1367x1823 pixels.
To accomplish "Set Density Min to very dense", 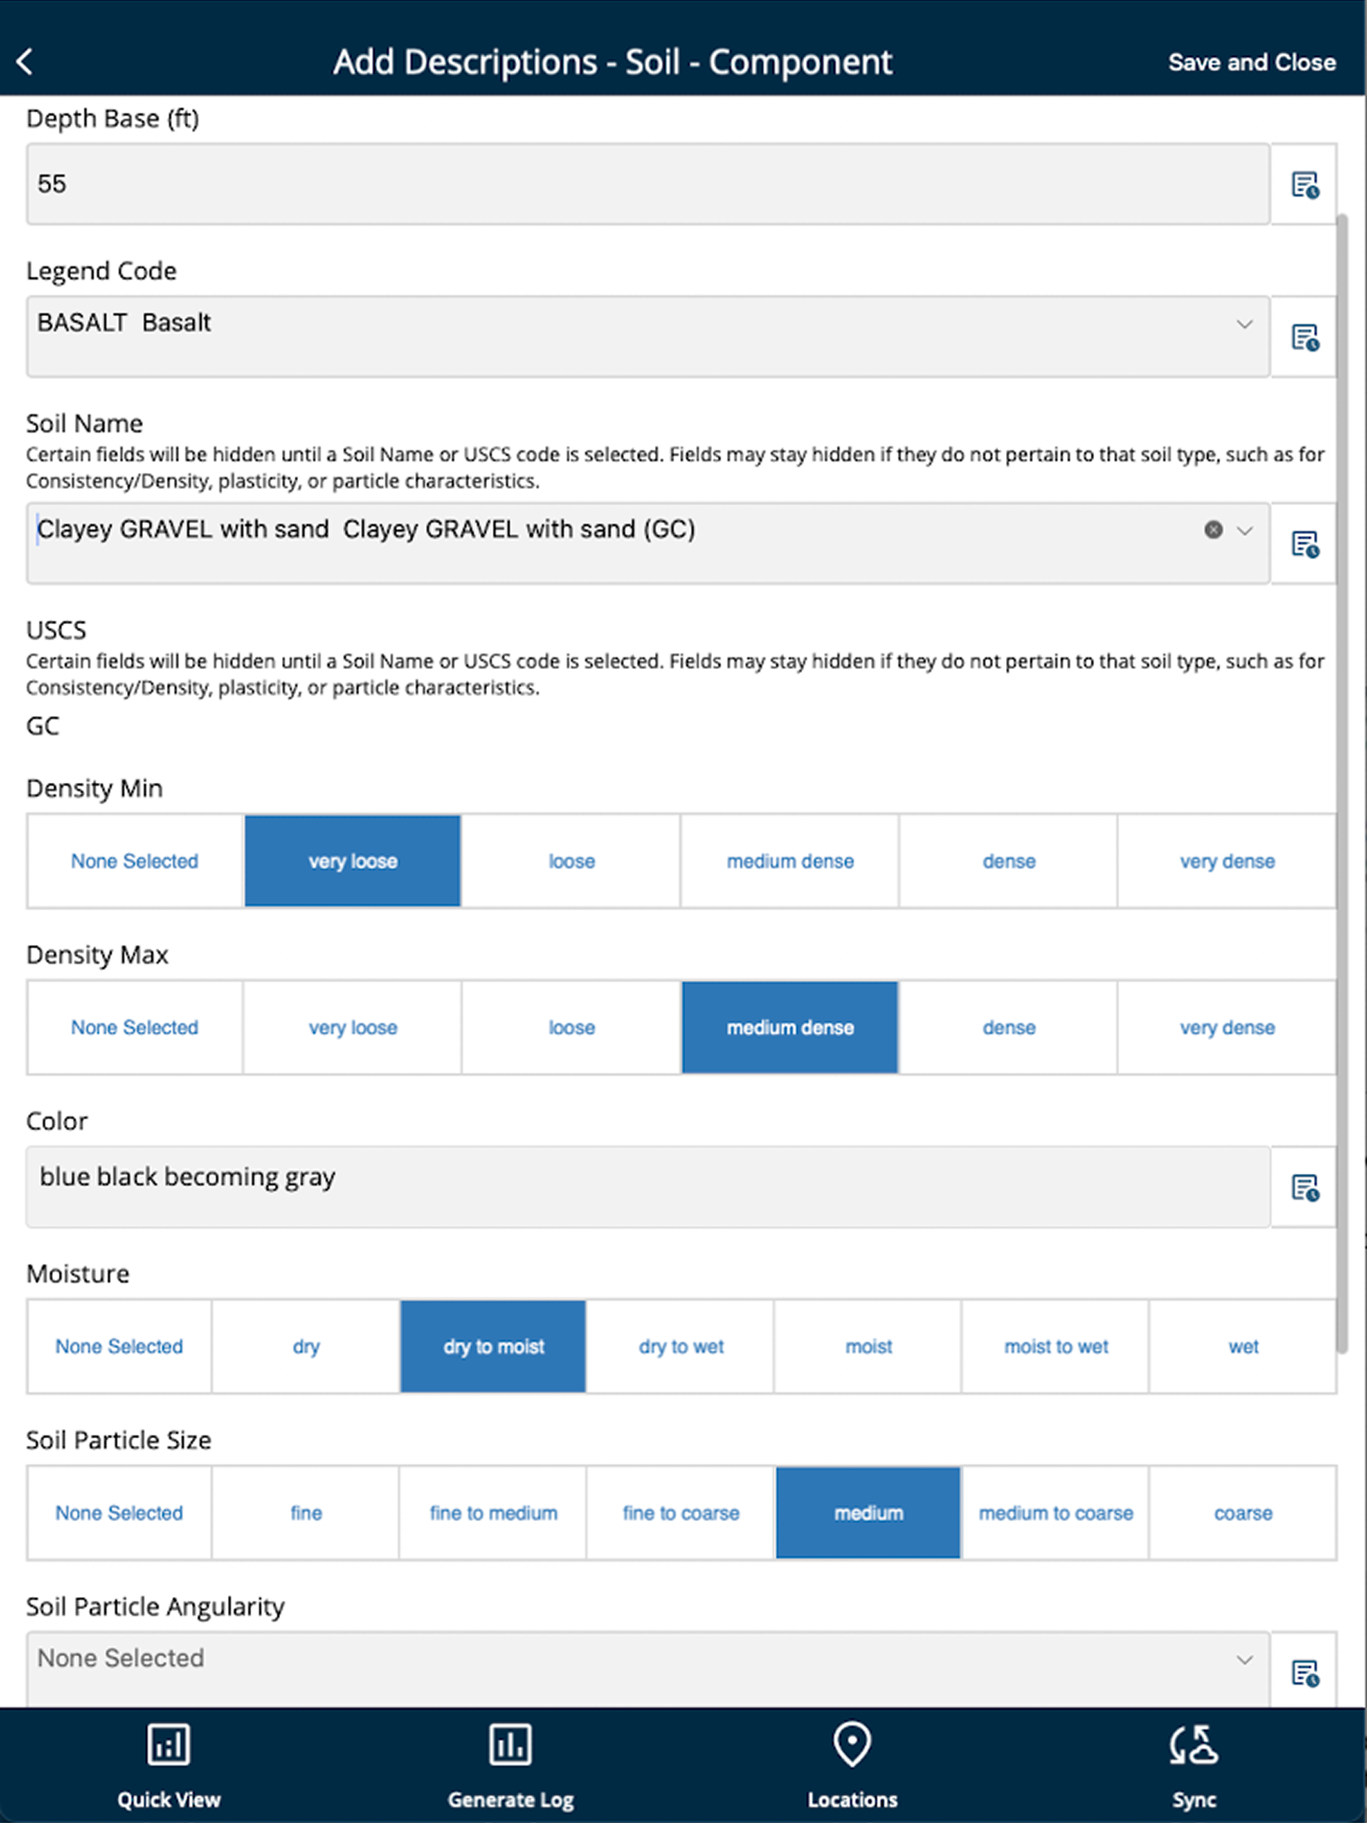I will pyautogui.click(x=1227, y=861).
